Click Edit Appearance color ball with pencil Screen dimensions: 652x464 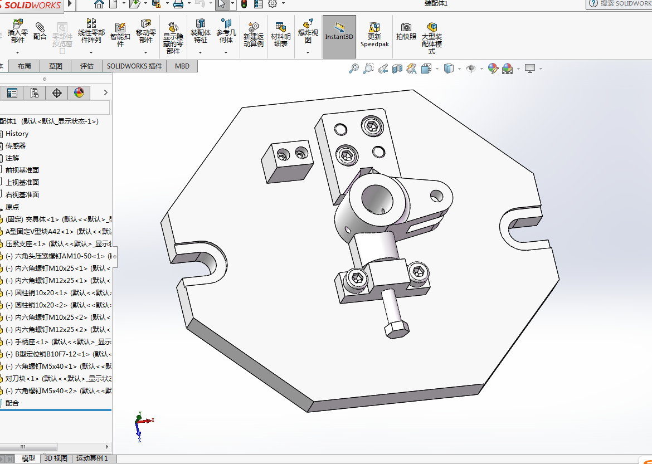click(x=493, y=69)
